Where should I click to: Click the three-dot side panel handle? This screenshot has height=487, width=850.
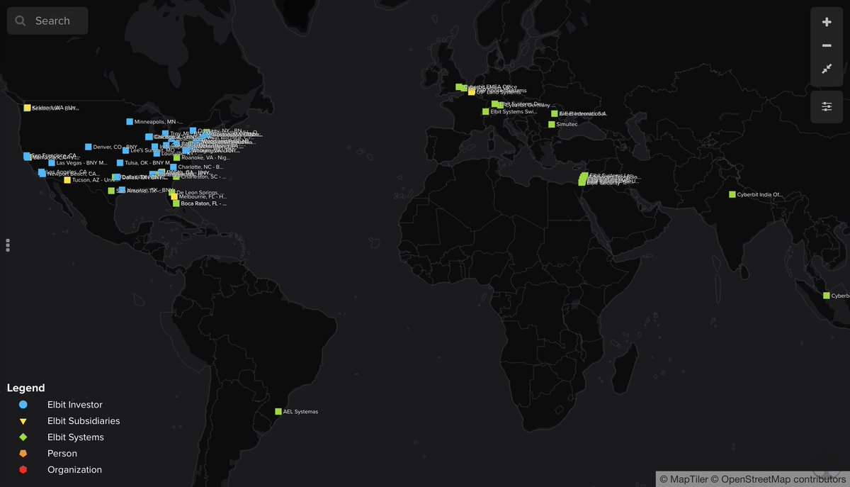click(8, 245)
